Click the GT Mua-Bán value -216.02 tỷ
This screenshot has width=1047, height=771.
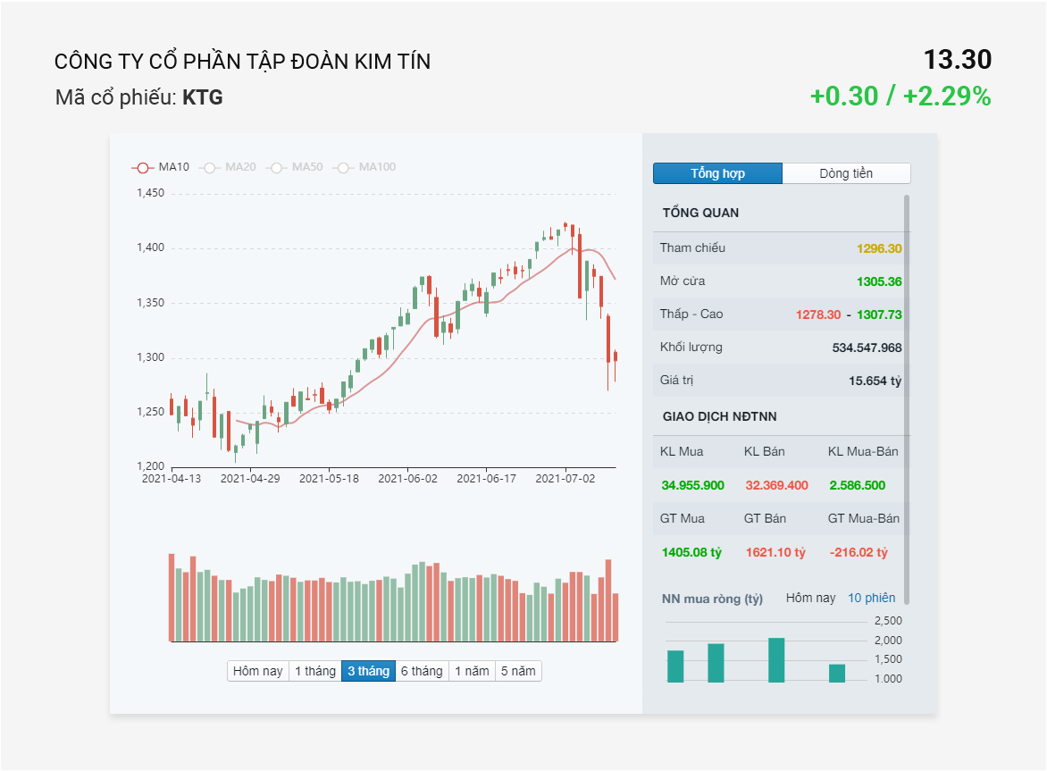point(859,553)
